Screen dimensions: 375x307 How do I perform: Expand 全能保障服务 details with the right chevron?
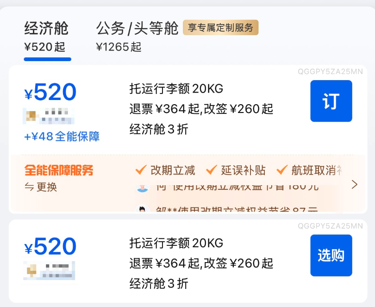tap(355, 185)
